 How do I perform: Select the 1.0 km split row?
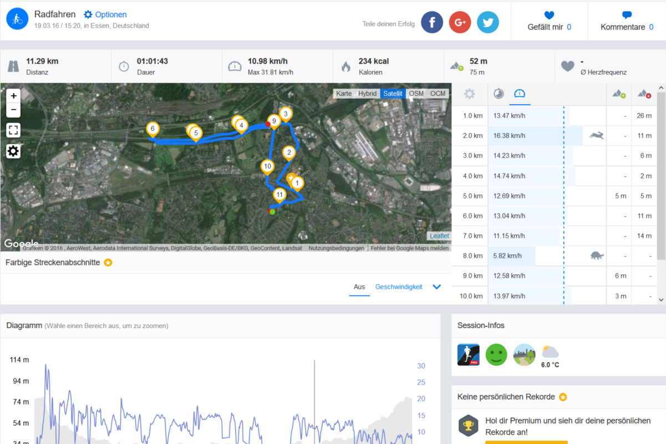554,115
